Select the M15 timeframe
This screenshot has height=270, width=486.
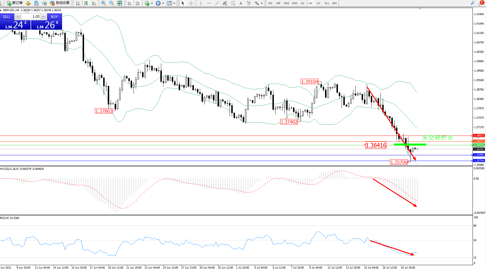pos(286,3)
